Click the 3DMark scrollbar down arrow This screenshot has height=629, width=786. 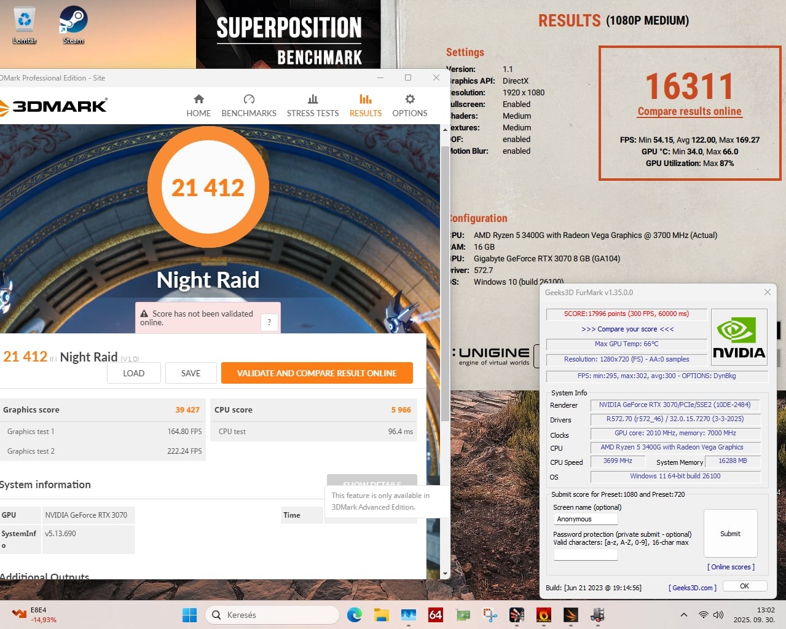tap(445, 574)
